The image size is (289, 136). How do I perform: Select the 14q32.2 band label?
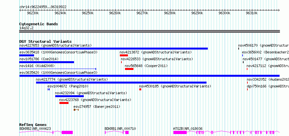pyautogui.click(x=26, y=28)
